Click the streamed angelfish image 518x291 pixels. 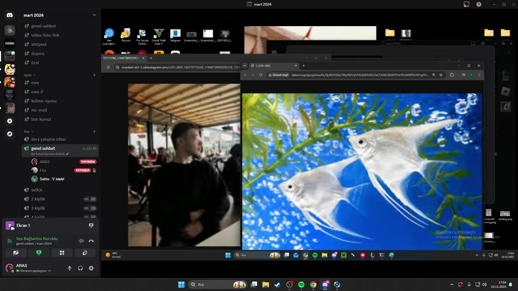362,171
